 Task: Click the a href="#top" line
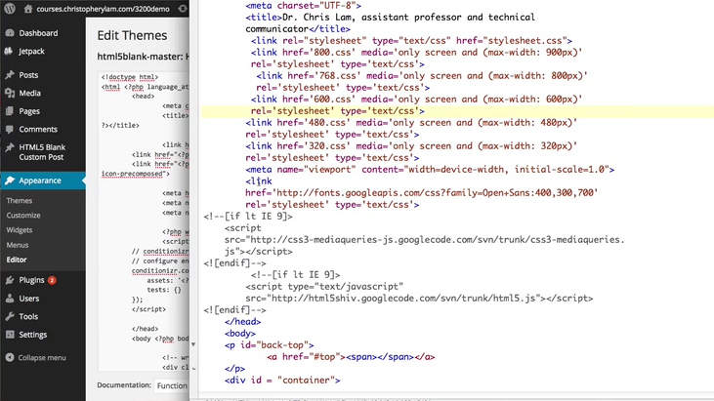(351, 357)
